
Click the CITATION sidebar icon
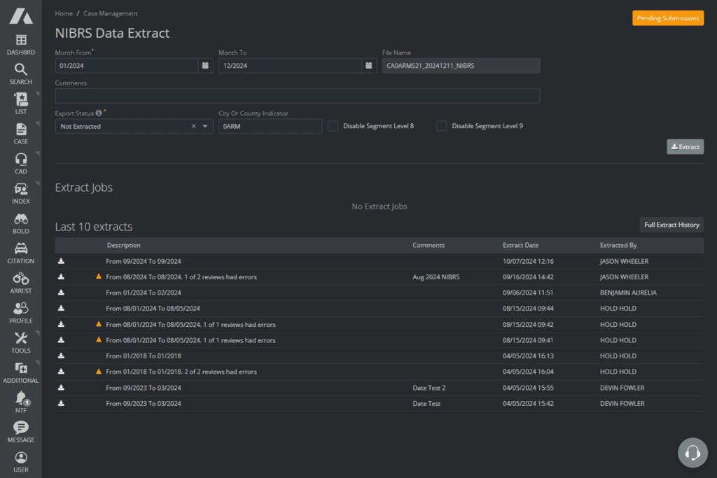pos(20,251)
